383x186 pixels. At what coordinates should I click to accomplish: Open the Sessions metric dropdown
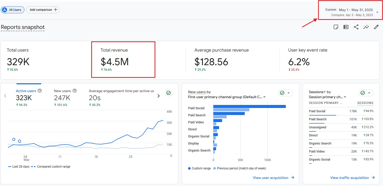click(x=317, y=92)
